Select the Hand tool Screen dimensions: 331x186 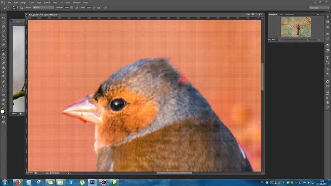[3, 100]
